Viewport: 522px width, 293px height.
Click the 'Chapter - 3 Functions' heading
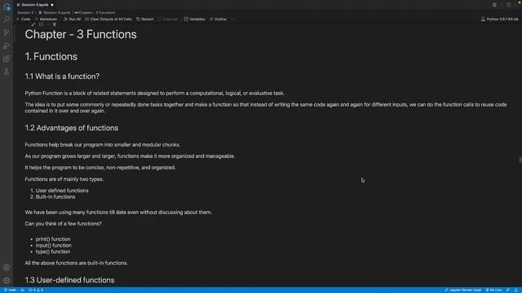coord(81,34)
